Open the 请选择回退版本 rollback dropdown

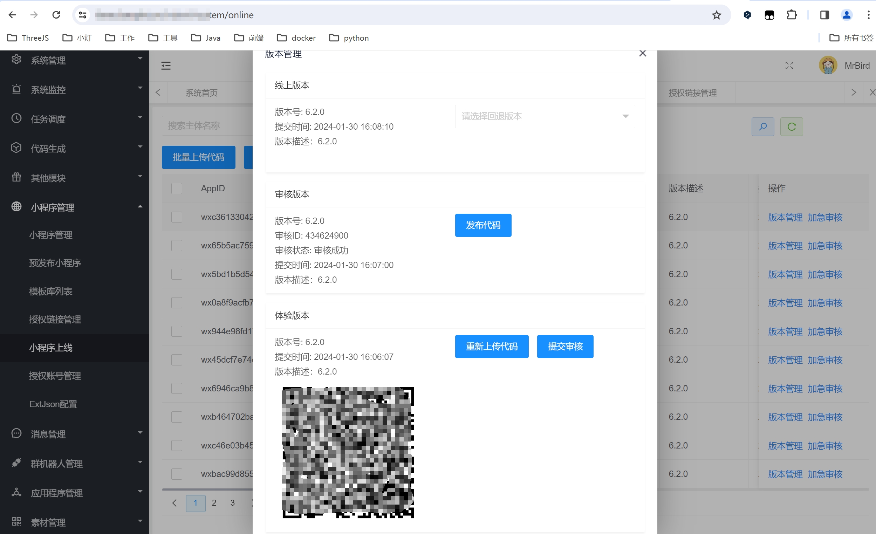coord(545,116)
